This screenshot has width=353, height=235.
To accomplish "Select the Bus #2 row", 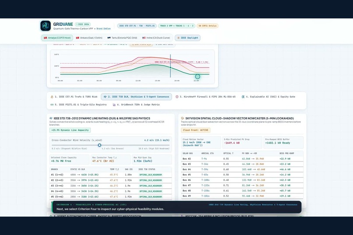I will point(242,159).
